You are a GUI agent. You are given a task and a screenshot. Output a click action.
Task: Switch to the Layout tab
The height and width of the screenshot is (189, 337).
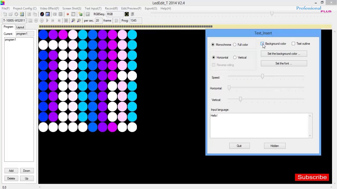click(20, 27)
